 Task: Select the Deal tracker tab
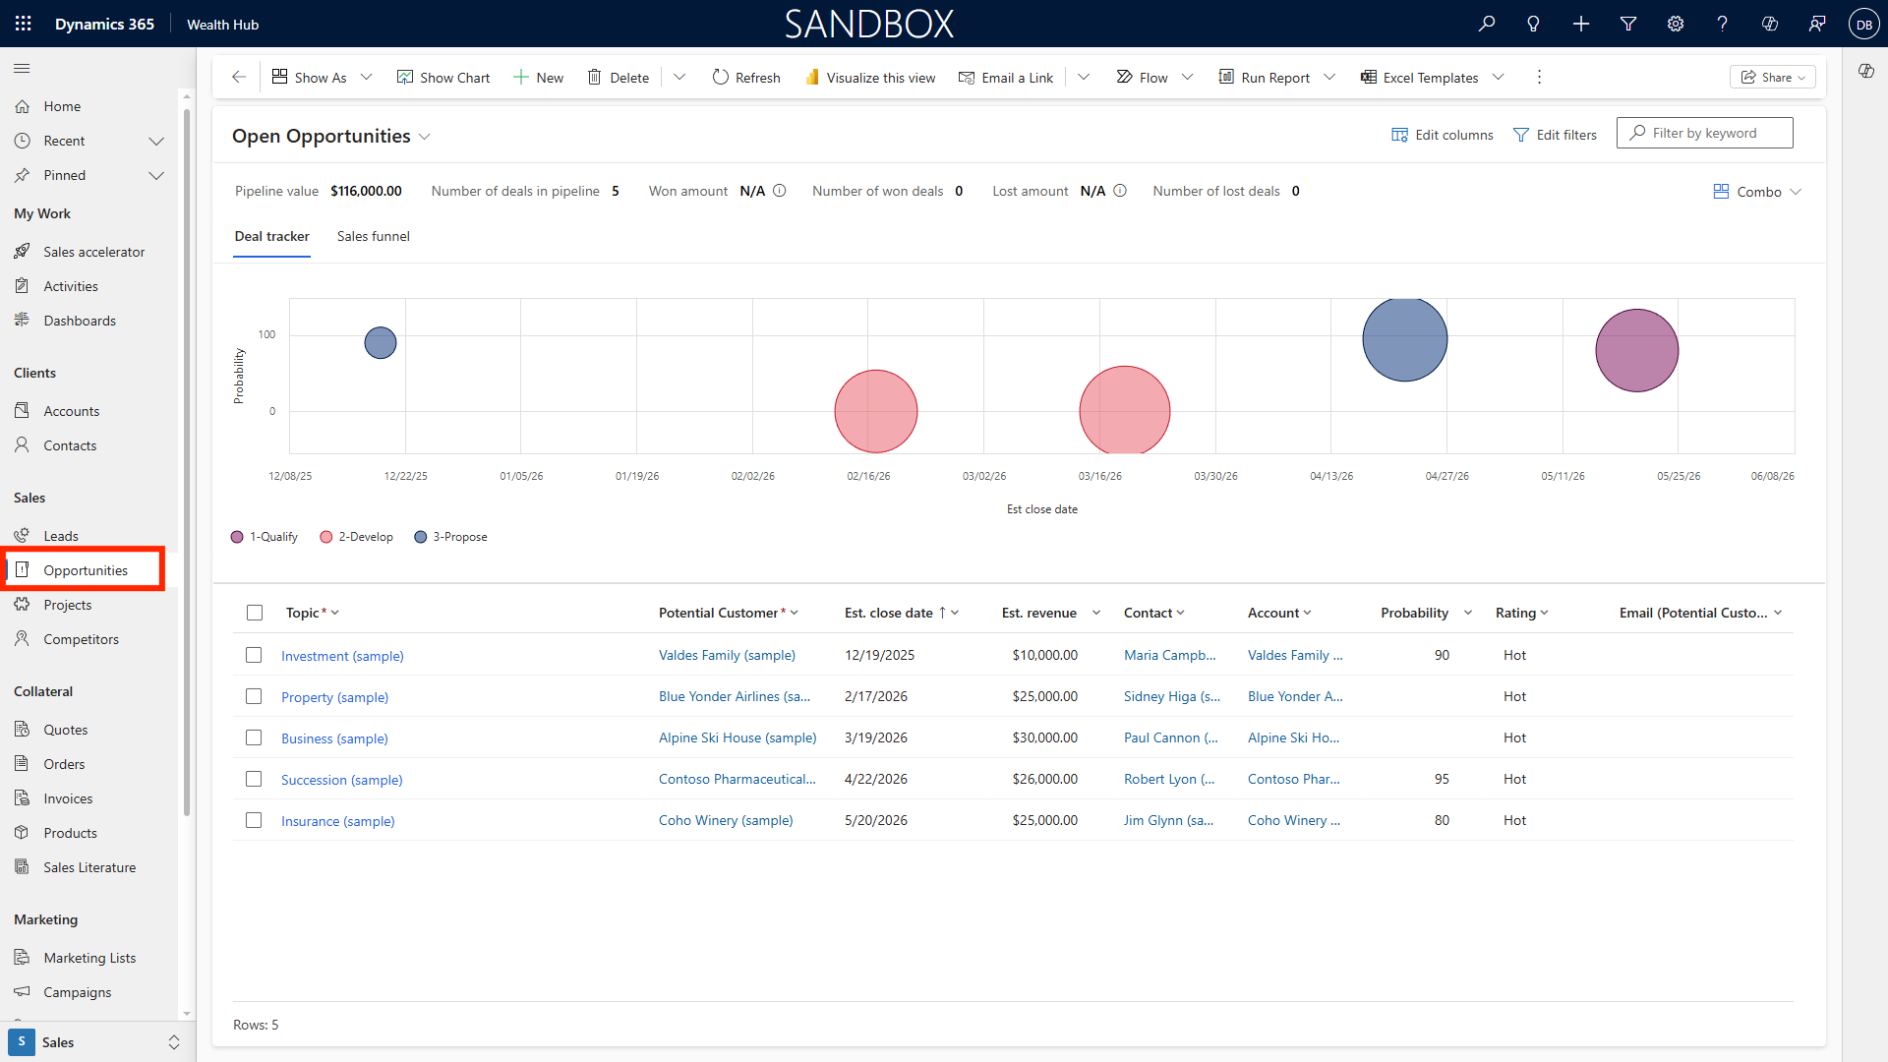tap(271, 236)
